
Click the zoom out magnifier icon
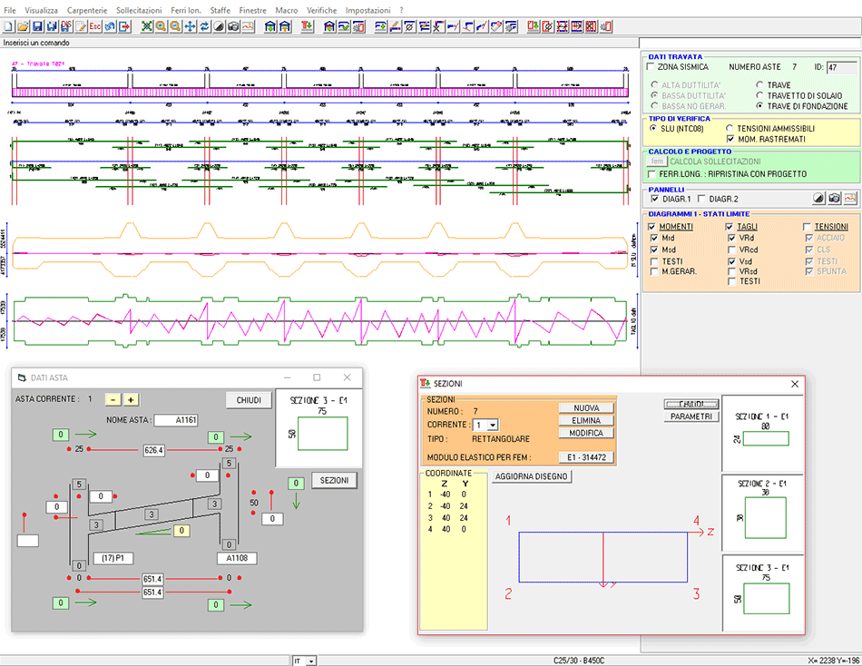[x=175, y=26]
